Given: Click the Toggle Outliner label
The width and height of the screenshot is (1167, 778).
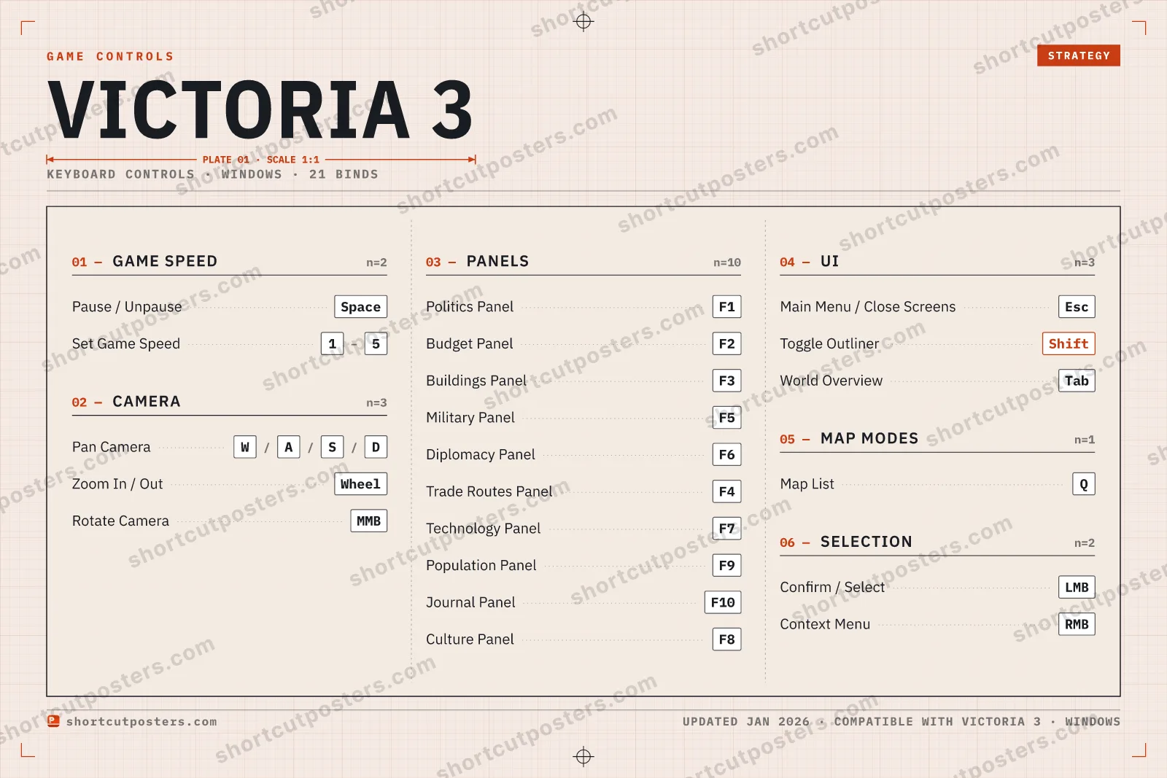Looking at the screenshot, I should [829, 343].
